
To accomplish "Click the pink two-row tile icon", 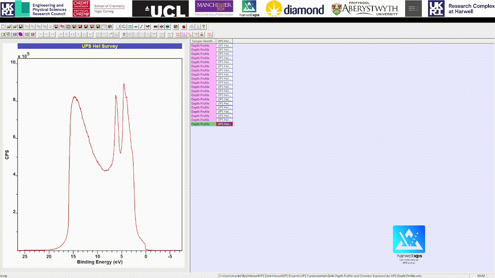I will [x=15, y=34].
